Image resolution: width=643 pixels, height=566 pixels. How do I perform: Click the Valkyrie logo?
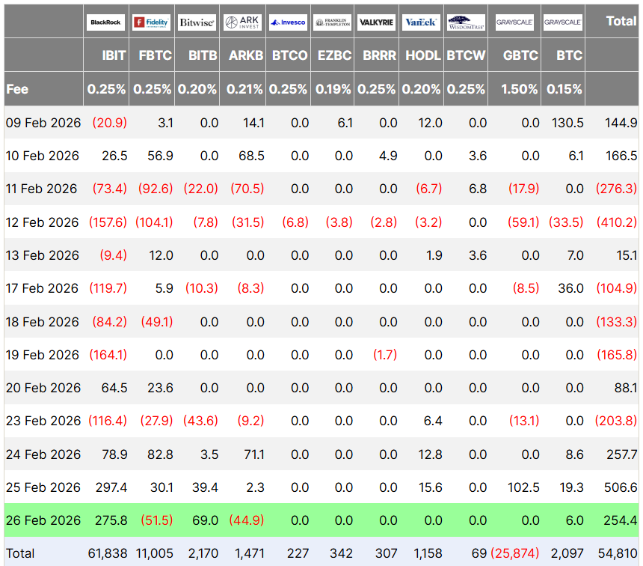click(x=377, y=22)
